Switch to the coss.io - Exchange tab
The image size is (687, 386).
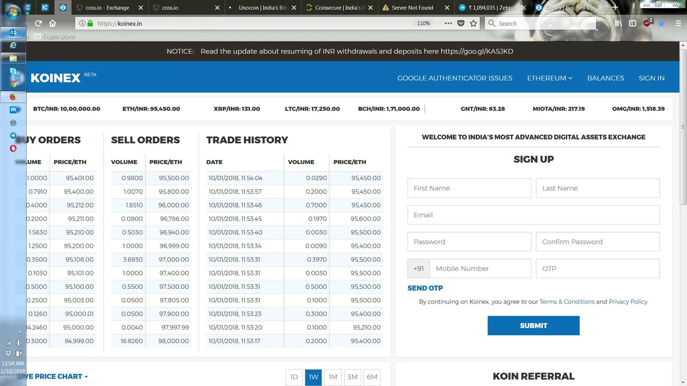pyautogui.click(x=109, y=8)
